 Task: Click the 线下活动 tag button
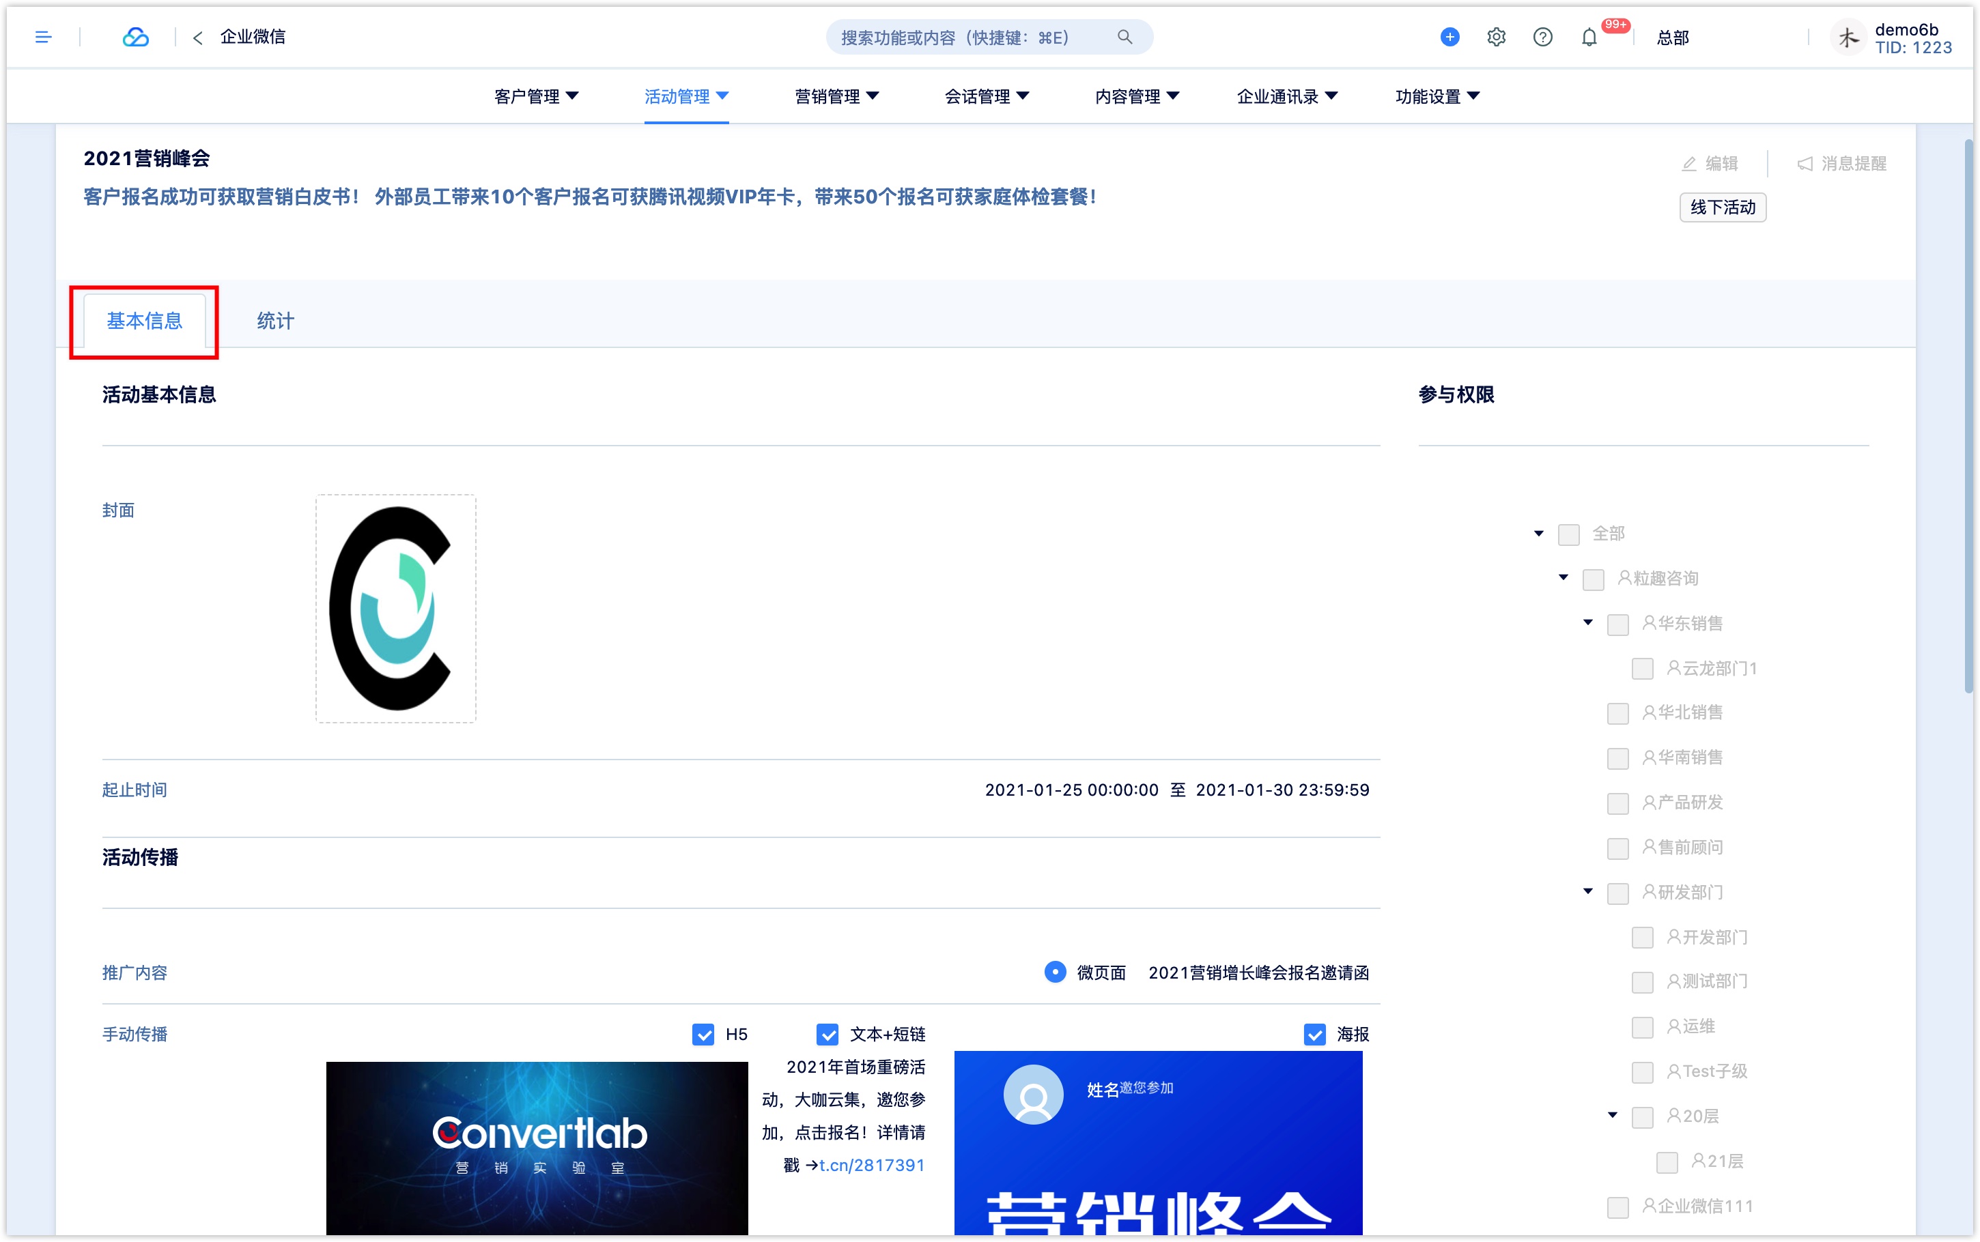(1723, 207)
